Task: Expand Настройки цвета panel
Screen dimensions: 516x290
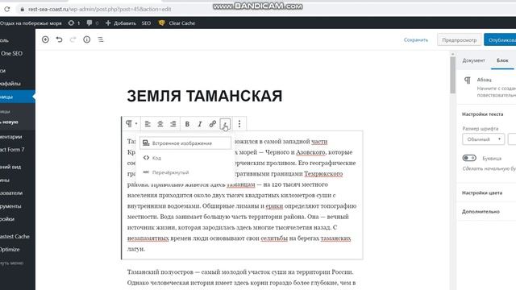Action: [482, 193]
